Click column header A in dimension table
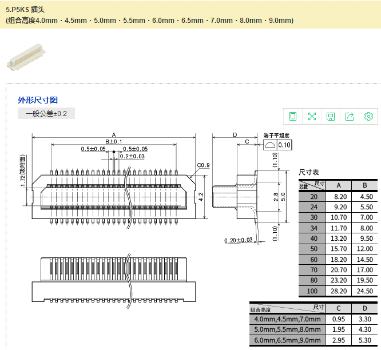381x350 pixels. coord(339,185)
